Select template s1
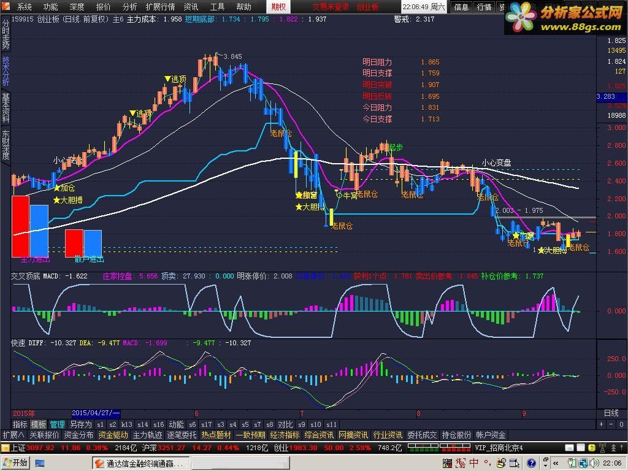 pyautogui.click(x=100, y=424)
